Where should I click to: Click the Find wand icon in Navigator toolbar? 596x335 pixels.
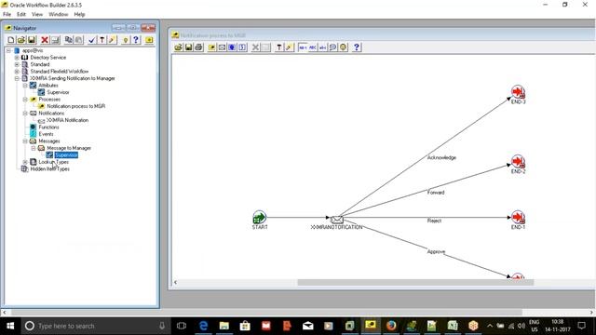click(x=112, y=39)
